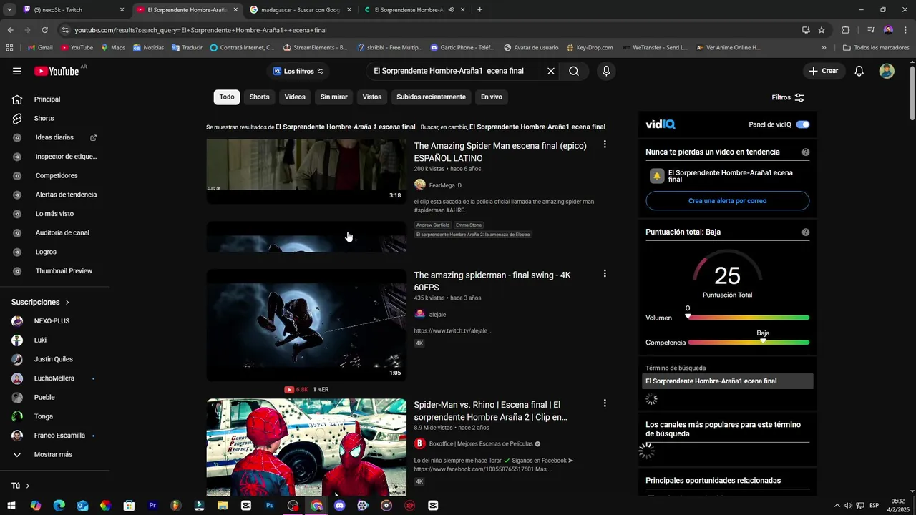Select the Todo filter chip

[x=227, y=97]
